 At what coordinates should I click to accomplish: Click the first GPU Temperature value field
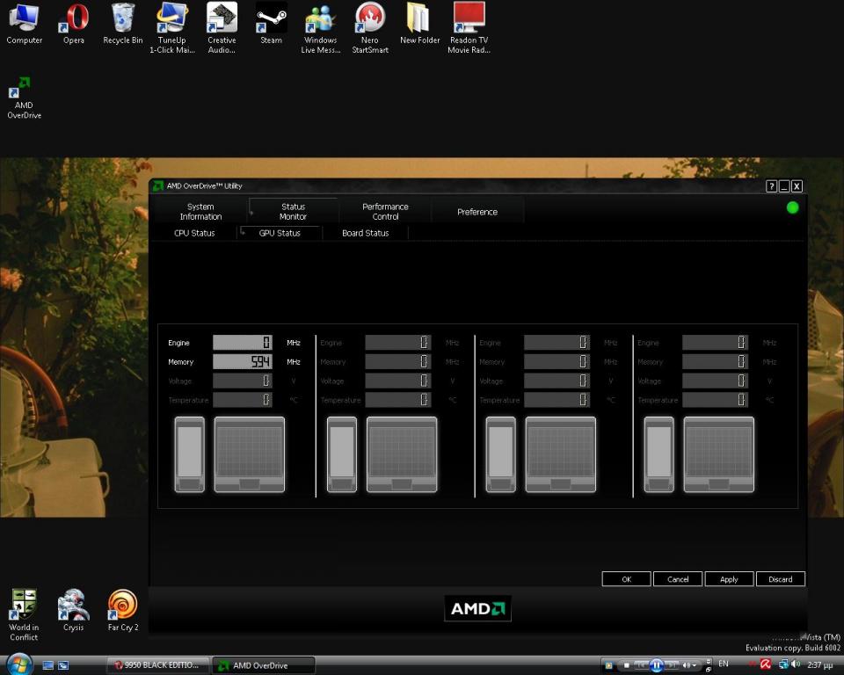pyautogui.click(x=243, y=399)
